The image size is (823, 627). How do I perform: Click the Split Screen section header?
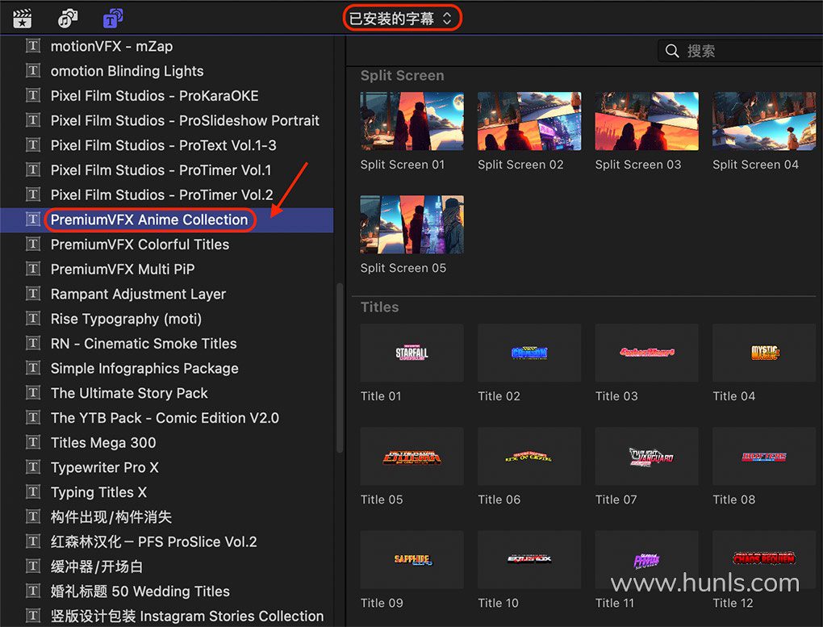coord(402,76)
